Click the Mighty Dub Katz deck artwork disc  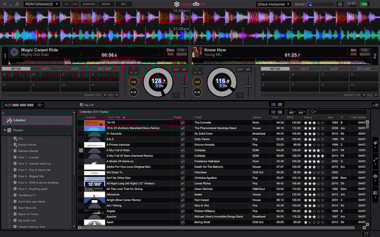[x=14, y=52]
